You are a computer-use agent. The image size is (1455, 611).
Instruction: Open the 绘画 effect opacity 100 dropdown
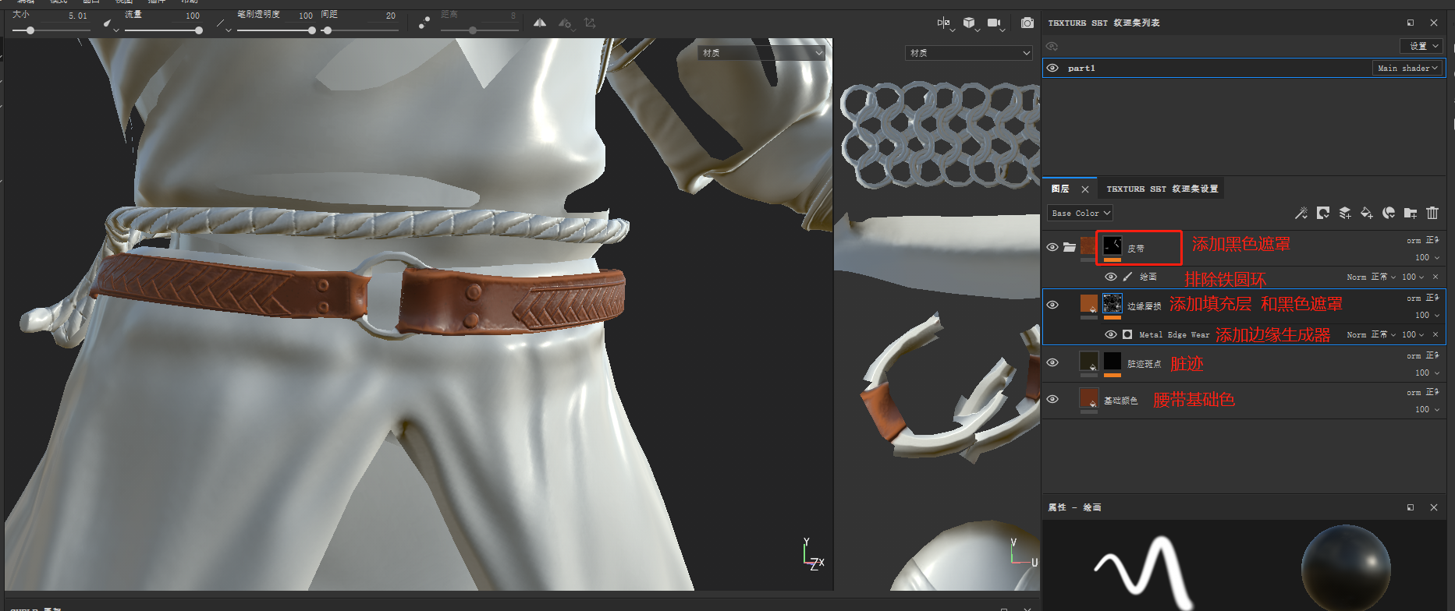point(1413,277)
